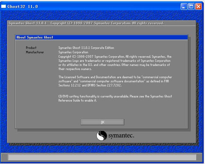
Task: Close the Ghost32 11.0 window
Action: [x=198, y=6]
